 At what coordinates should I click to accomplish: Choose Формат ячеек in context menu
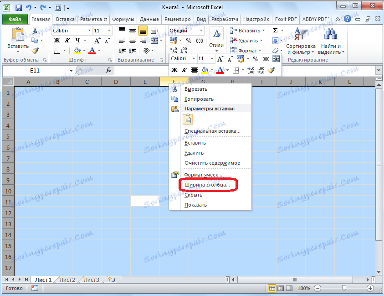pos(210,175)
